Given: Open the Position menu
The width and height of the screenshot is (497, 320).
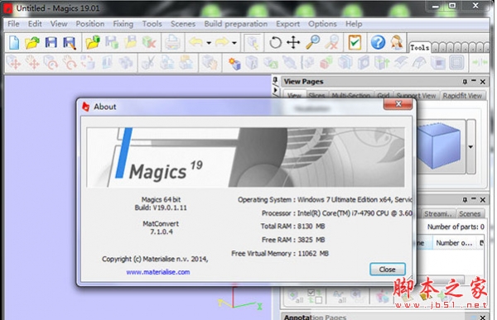Looking at the screenshot, I should tap(90, 24).
